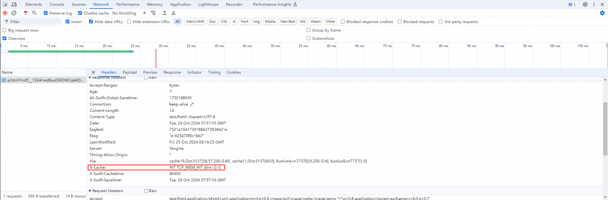Filter by WS request type
Image resolution: width=608 pixels, height=200 pixels.
[x=303, y=21]
